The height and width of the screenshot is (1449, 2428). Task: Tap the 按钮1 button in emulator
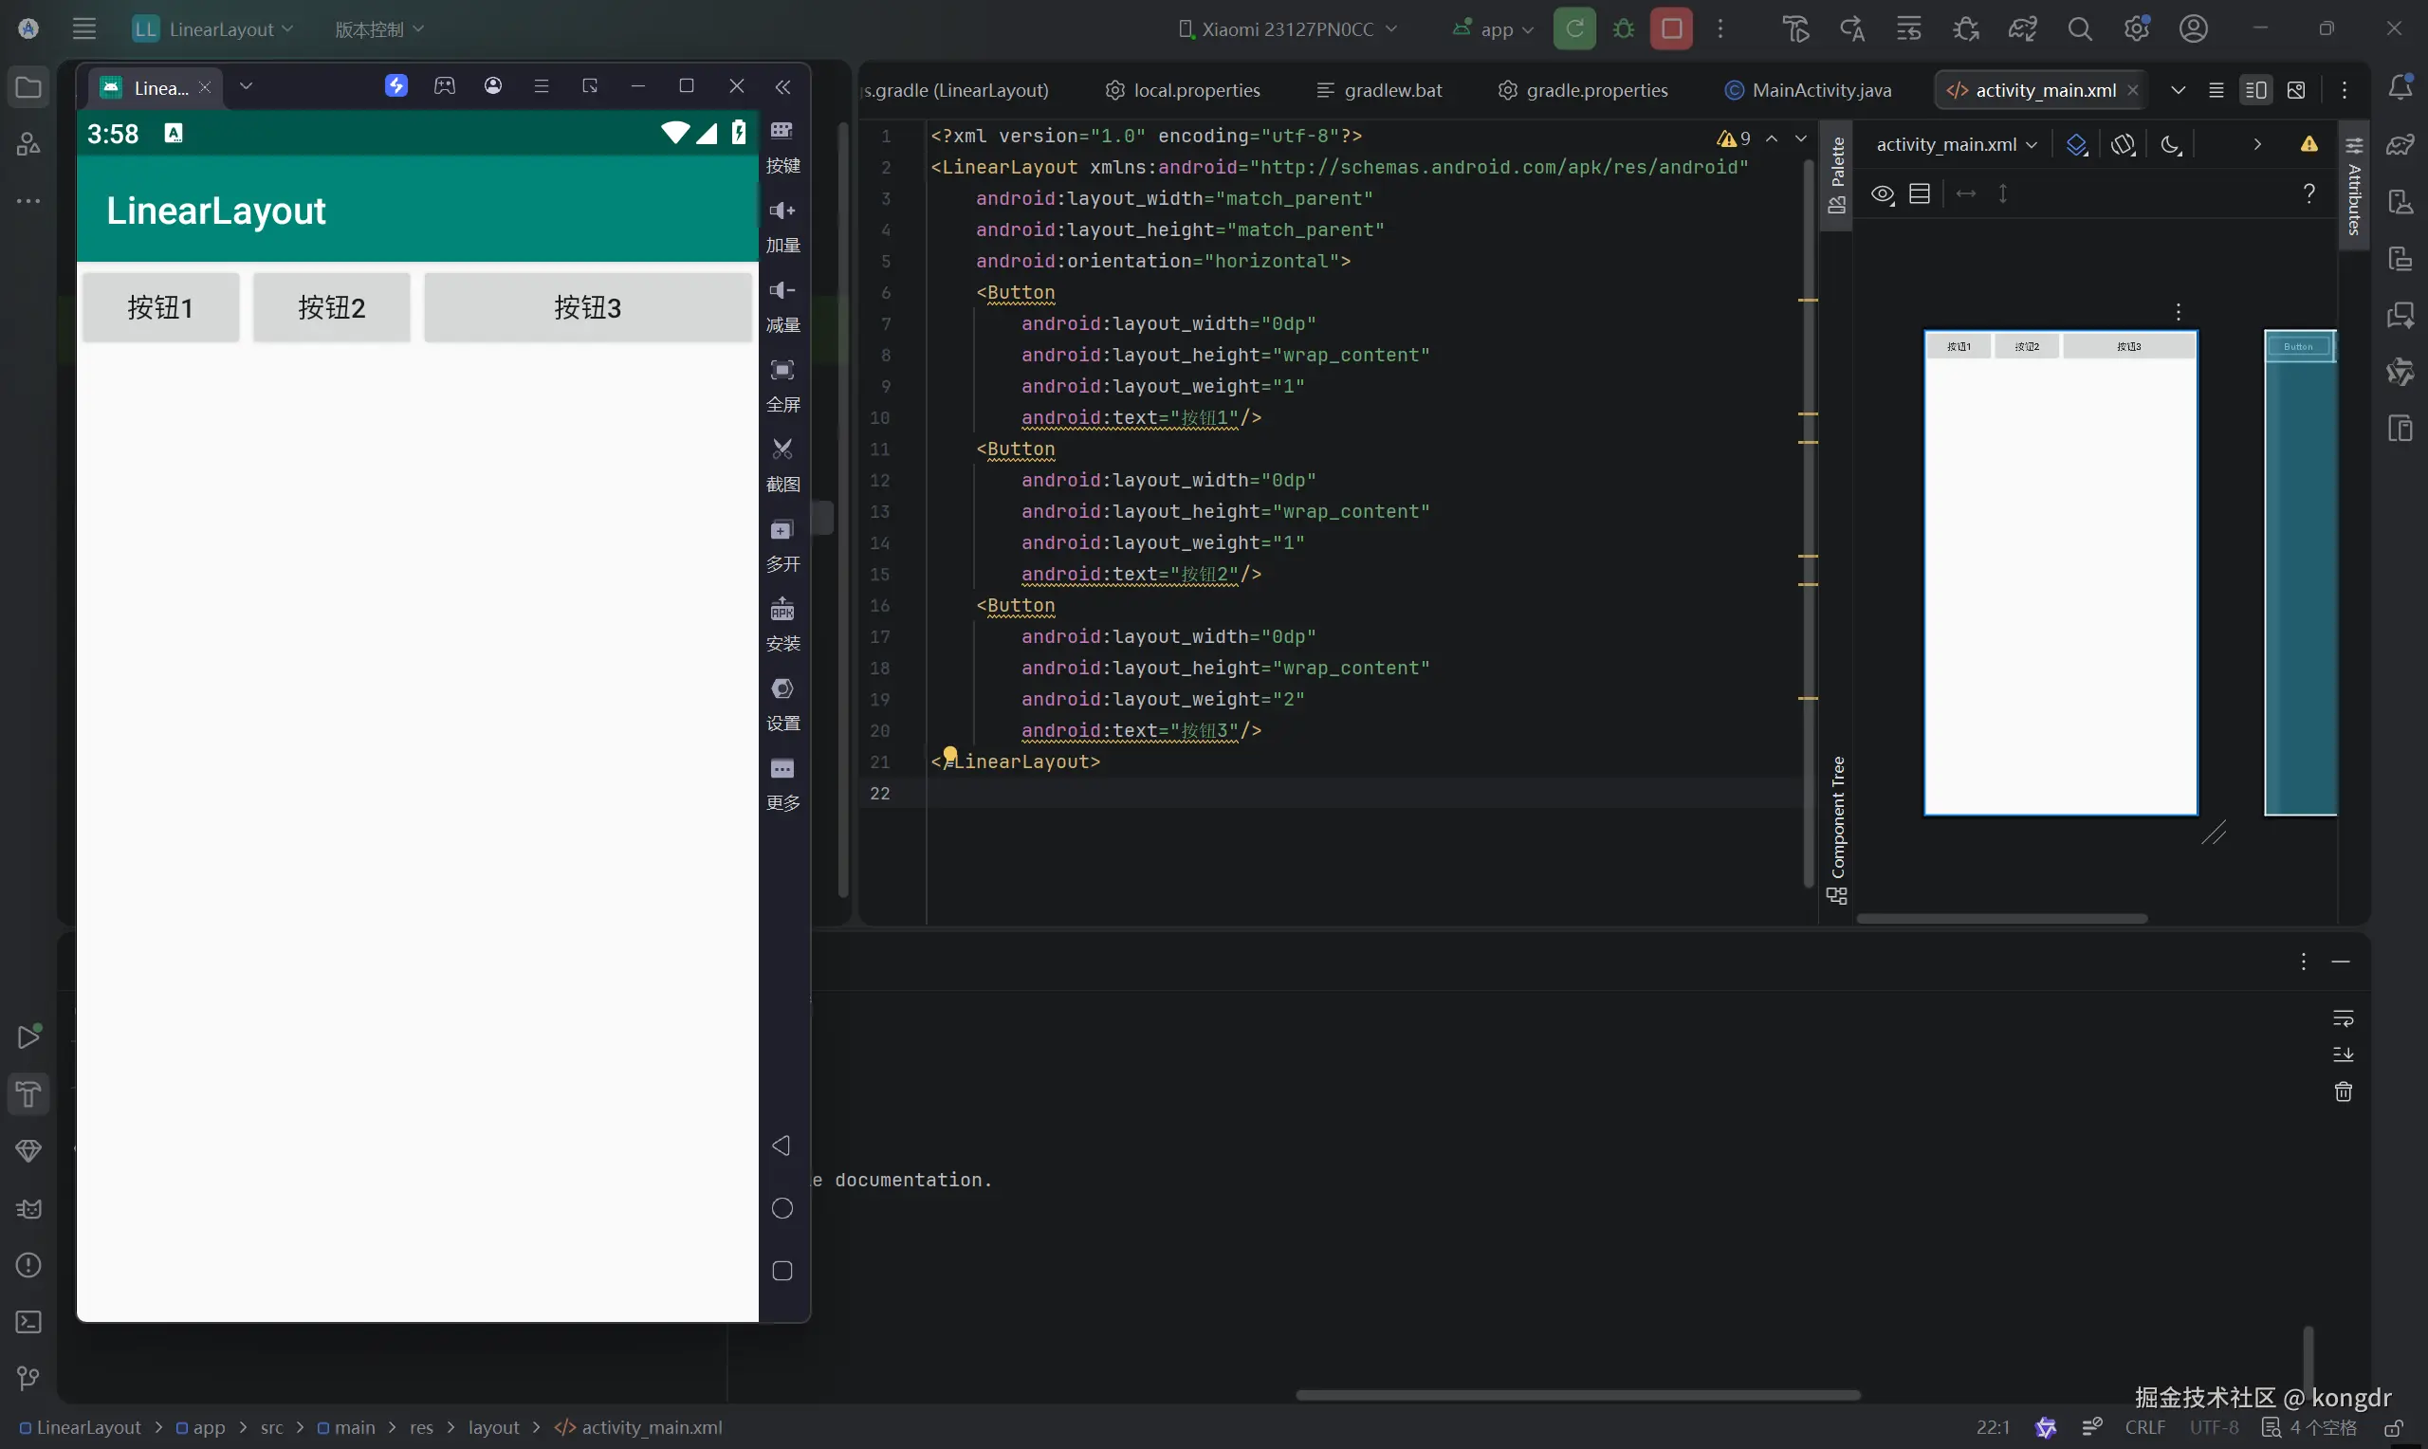[160, 307]
